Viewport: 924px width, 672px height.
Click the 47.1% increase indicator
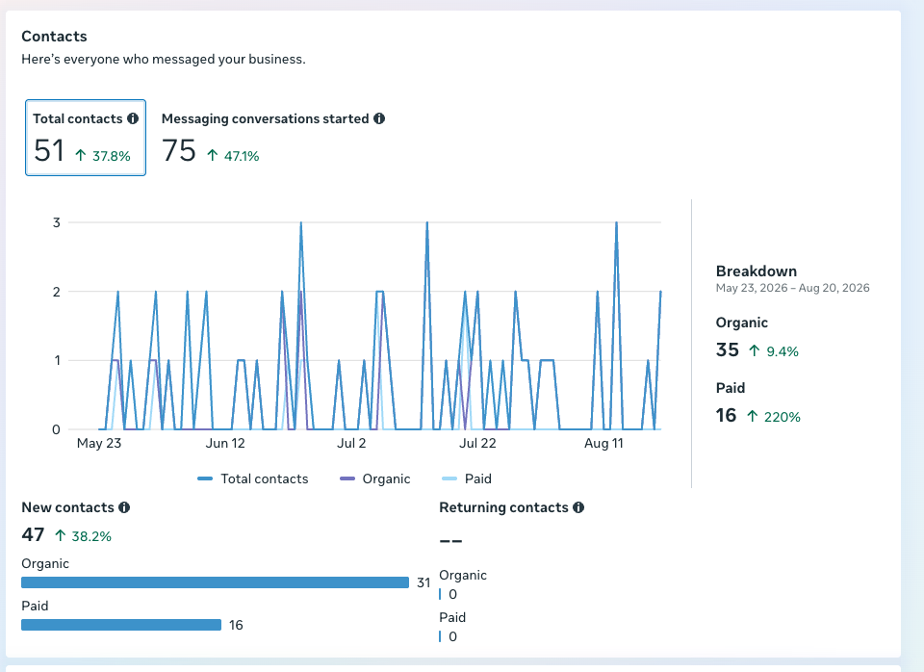click(x=233, y=156)
